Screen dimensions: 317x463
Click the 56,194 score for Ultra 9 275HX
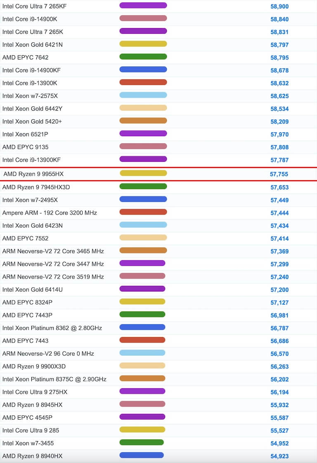pyautogui.click(x=279, y=392)
